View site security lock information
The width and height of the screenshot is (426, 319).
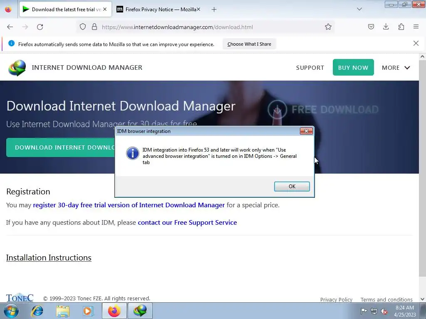94,27
